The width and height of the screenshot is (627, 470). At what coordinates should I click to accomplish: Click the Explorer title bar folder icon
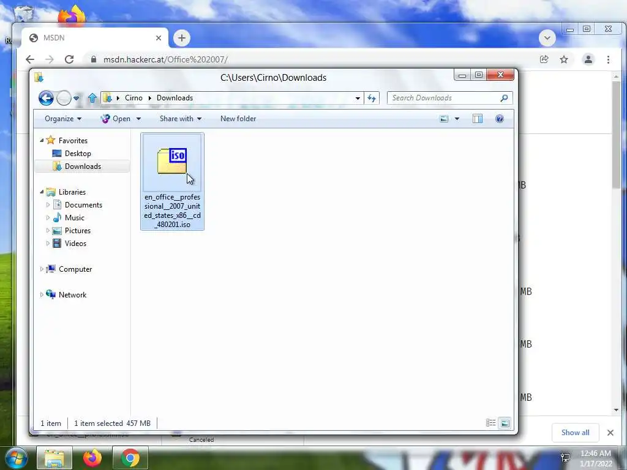39,77
